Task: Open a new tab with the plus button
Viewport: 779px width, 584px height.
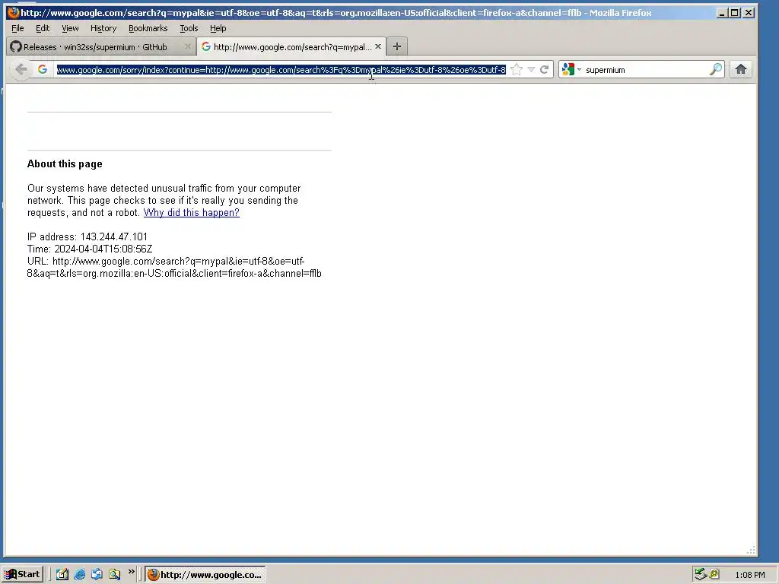Action: (396, 46)
